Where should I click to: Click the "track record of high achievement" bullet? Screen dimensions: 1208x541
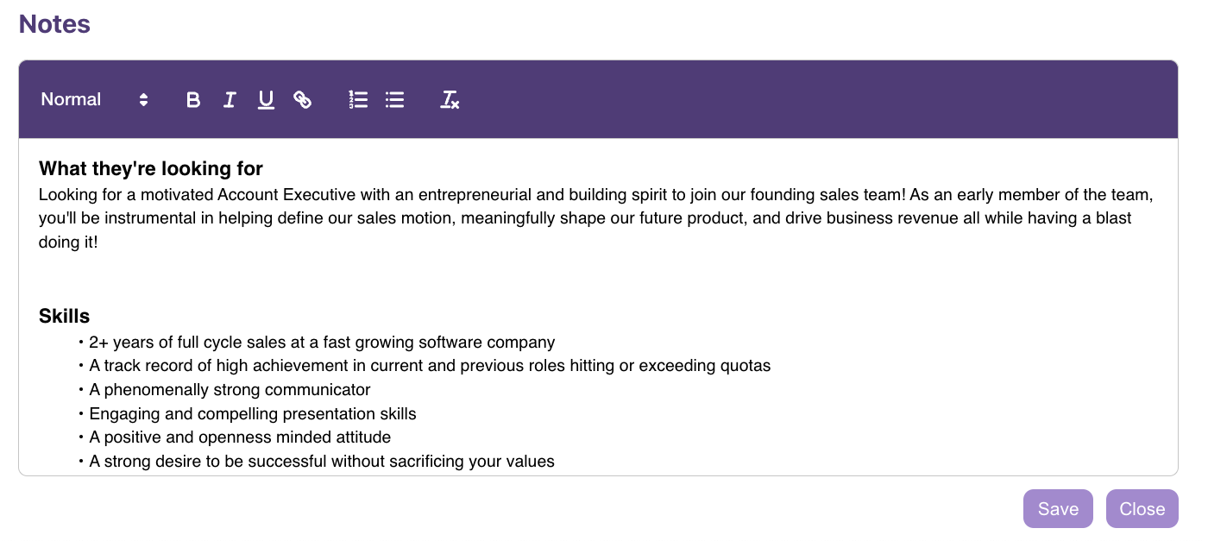[x=430, y=366]
